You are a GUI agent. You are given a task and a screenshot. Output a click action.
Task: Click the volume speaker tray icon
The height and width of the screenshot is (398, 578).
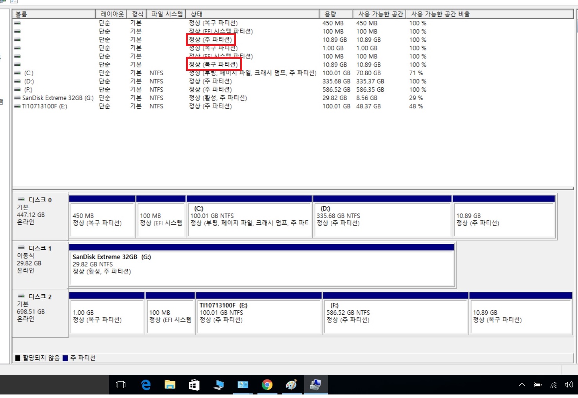[x=569, y=385]
